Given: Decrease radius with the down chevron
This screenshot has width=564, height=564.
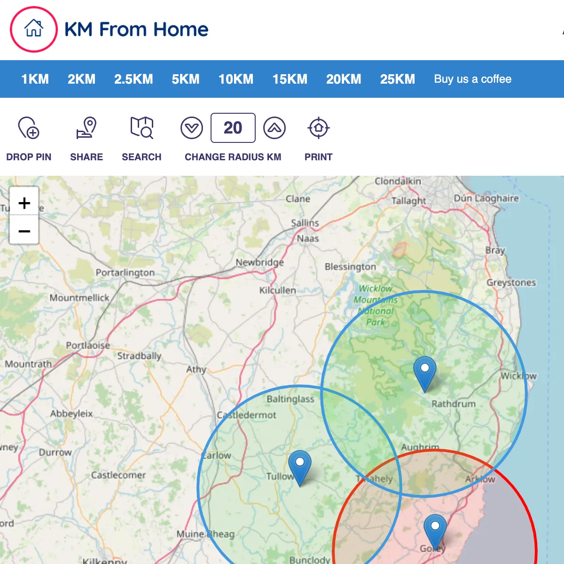Looking at the screenshot, I should [192, 128].
